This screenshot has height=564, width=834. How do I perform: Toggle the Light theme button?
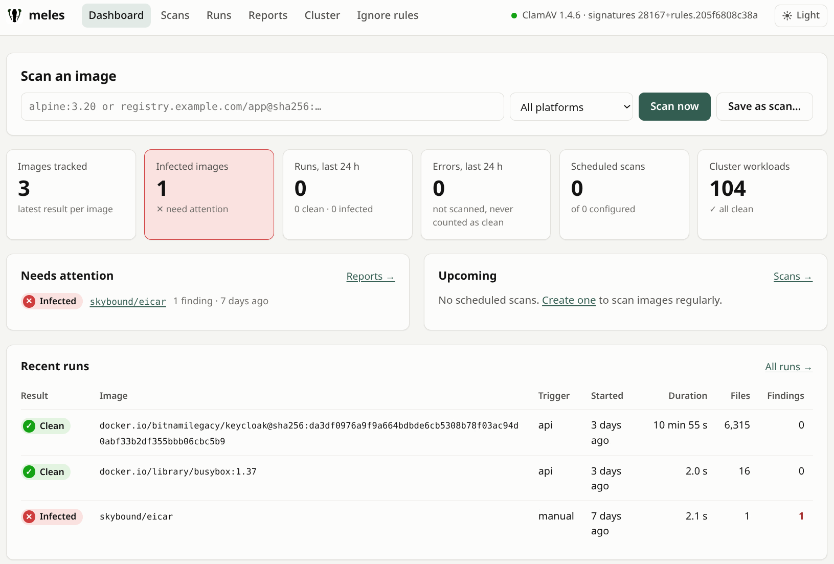pos(801,15)
